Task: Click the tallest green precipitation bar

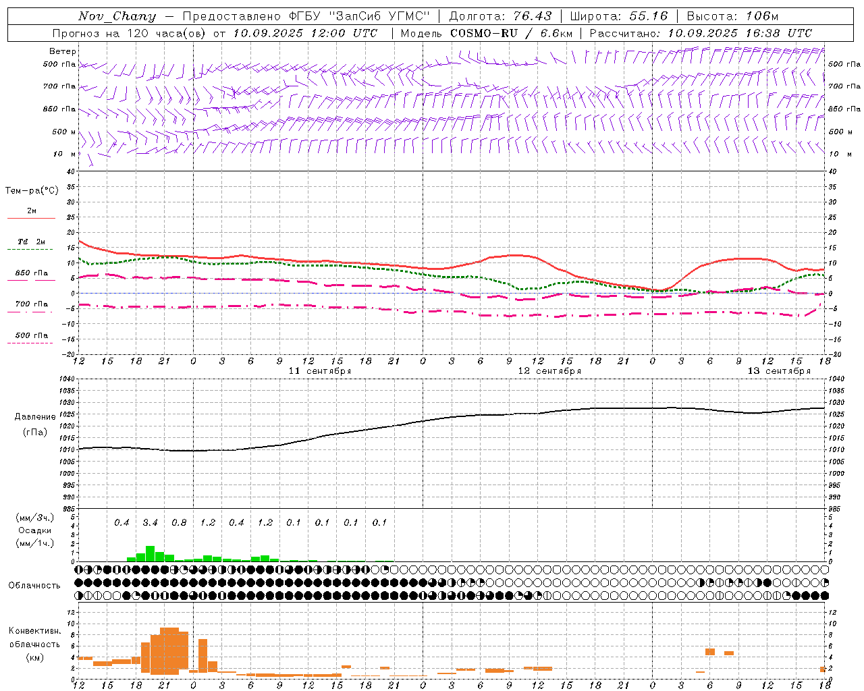Action: 151,554
